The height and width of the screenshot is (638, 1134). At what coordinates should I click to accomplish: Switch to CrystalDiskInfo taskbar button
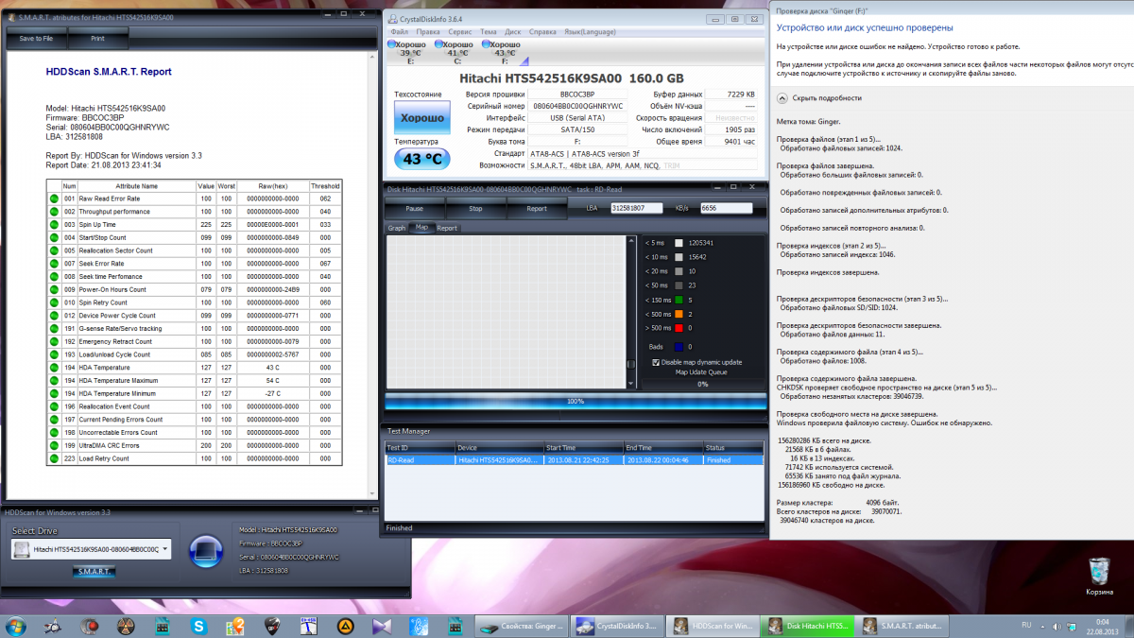tap(619, 626)
